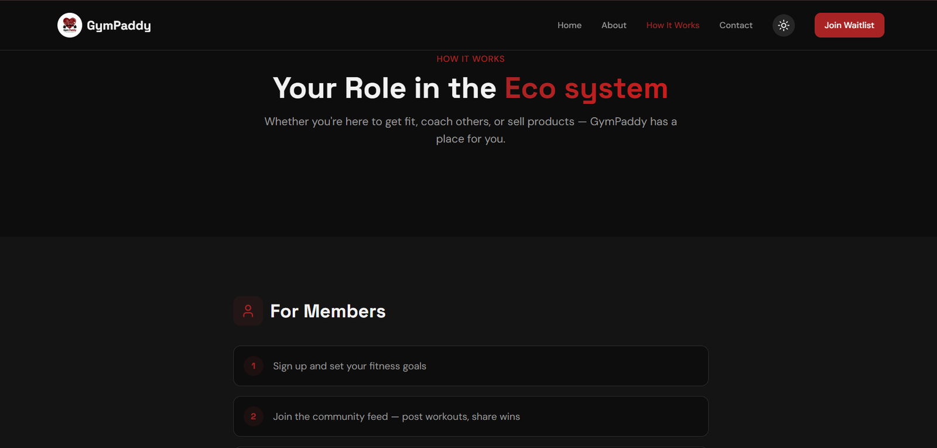Select 'Sign up and set your fitness goals'
This screenshot has height=448, width=937.
coord(350,366)
